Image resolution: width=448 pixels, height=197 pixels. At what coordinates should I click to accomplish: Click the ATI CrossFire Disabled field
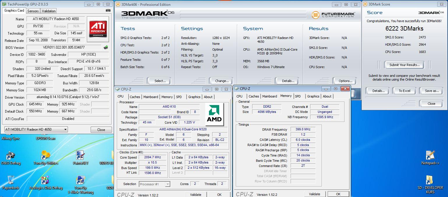tap(68, 119)
